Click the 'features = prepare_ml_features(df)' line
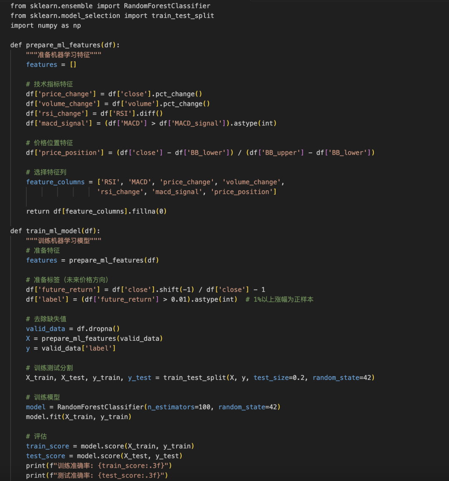Viewport: 449px width, 481px height. point(93,260)
